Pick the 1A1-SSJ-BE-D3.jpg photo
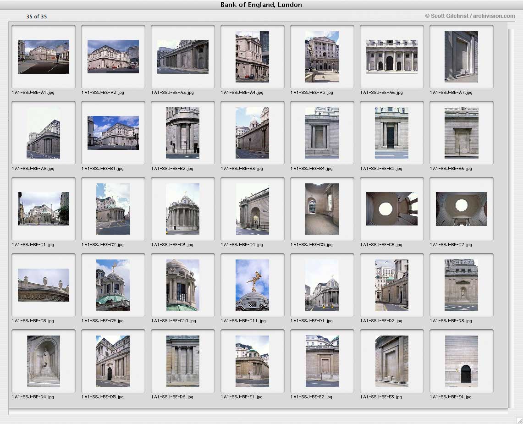The image size is (523, 424). 461,285
